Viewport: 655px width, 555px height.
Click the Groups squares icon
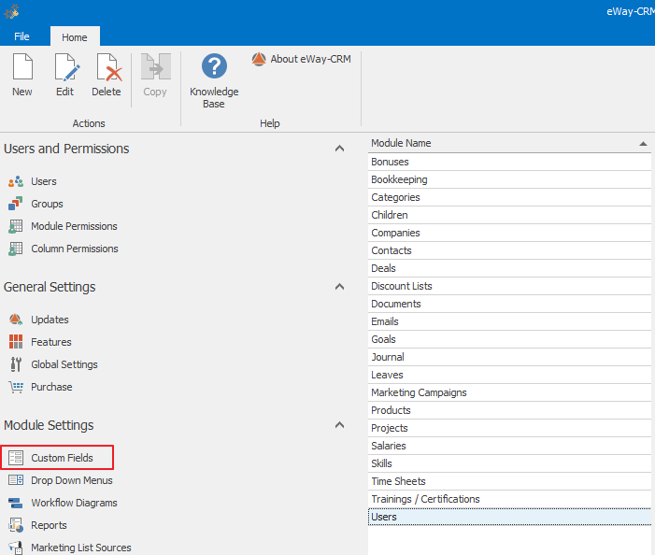coord(16,204)
